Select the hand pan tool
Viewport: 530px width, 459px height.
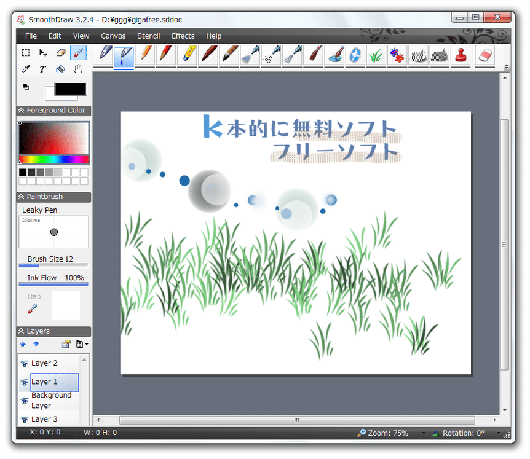[x=77, y=69]
